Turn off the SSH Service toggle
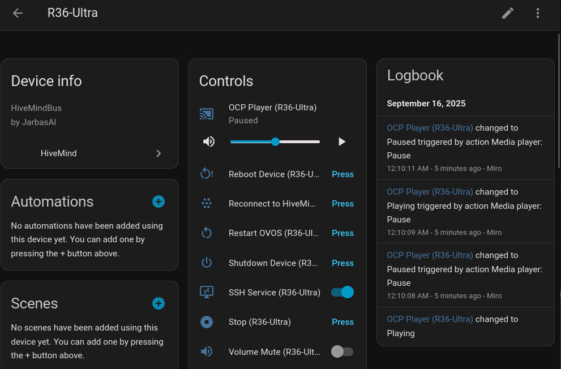Viewport: 561px width, 369px height. [342, 293]
